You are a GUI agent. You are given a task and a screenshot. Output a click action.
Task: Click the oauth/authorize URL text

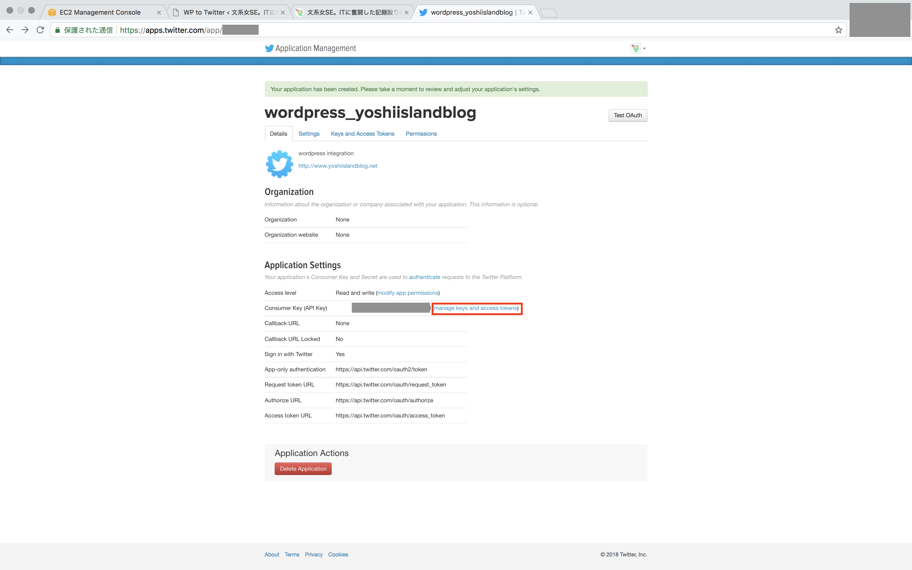tap(384, 400)
